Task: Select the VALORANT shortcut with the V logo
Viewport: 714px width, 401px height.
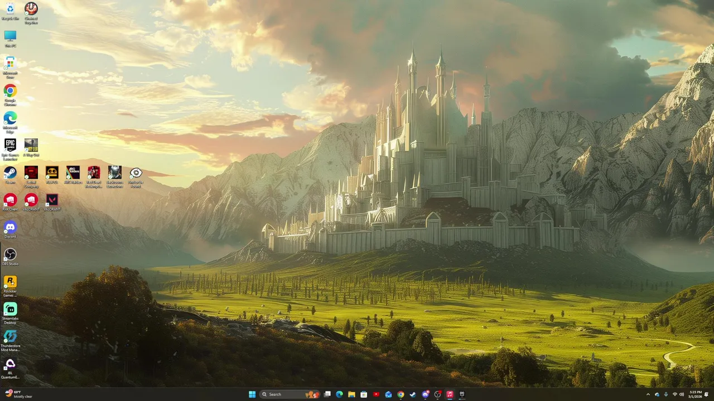Action: [52, 202]
